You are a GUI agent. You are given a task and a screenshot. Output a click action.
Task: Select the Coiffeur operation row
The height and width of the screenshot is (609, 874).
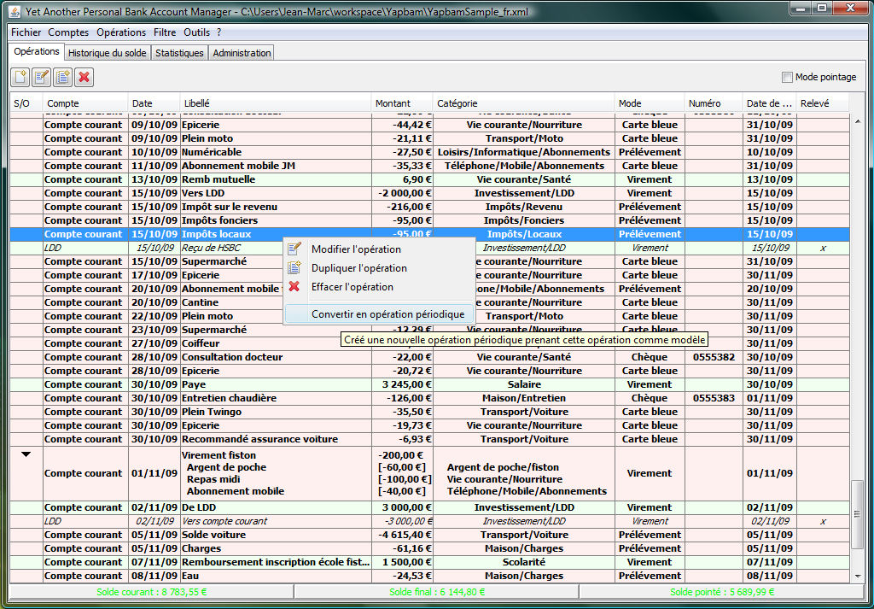(429, 343)
